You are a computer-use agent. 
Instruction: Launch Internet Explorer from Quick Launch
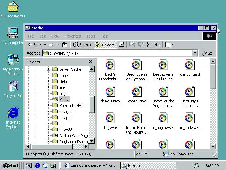click(x=37, y=165)
